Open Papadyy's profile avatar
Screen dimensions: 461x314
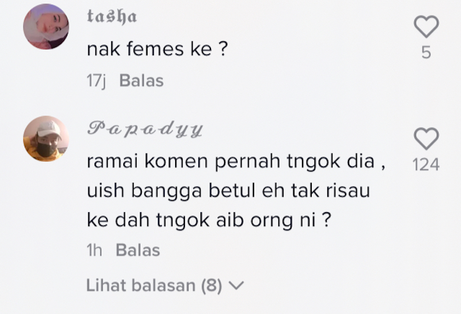[46, 139]
